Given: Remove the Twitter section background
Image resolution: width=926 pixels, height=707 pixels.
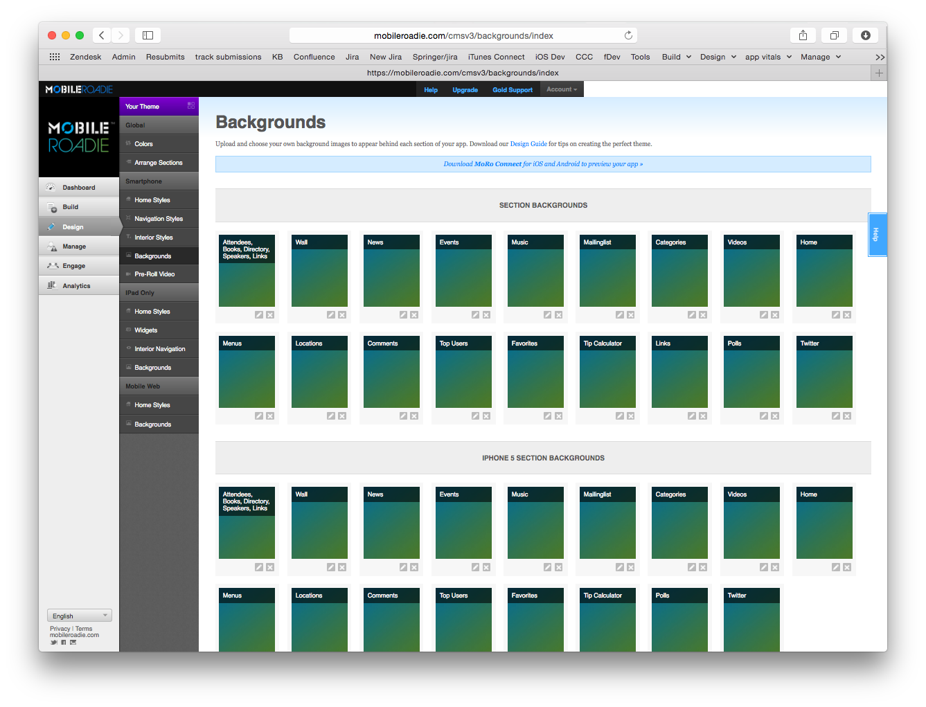Looking at the screenshot, I should click(x=846, y=416).
